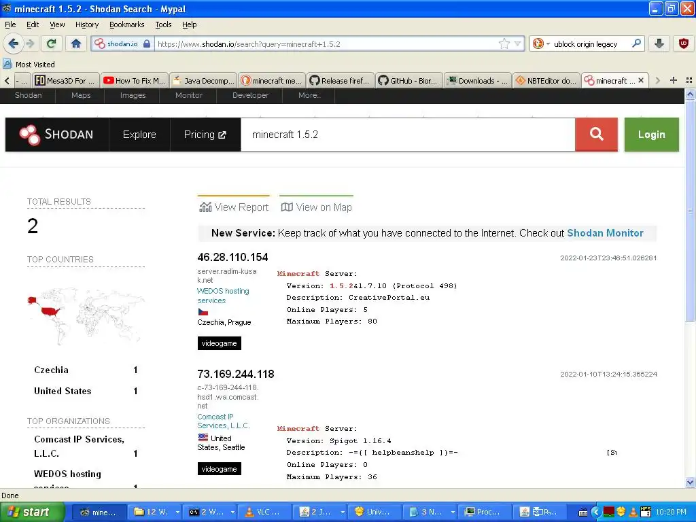Switch to the Release firef... tab

pyautogui.click(x=340, y=81)
